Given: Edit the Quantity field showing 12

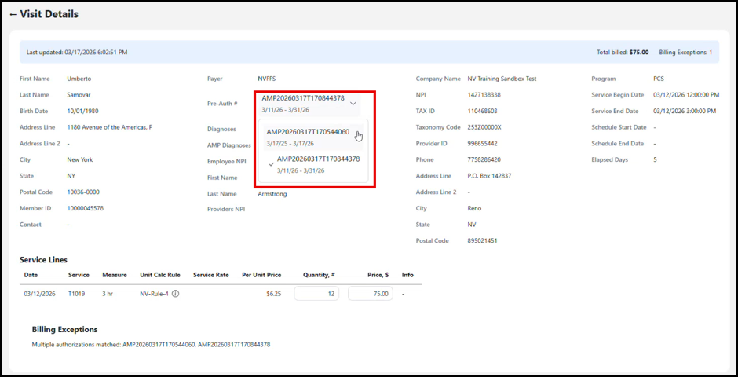Looking at the screenshot, I should [316, 294].
